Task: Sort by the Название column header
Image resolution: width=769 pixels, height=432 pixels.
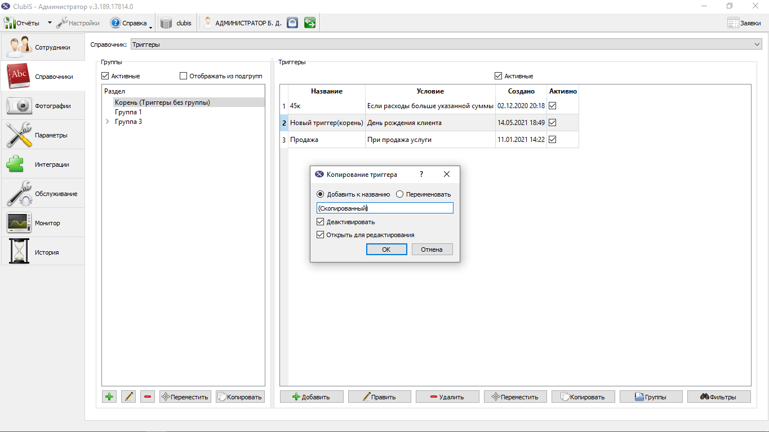Action: point(327,91)
